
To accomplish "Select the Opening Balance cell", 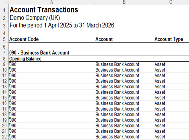I will [x=25, y=59].
